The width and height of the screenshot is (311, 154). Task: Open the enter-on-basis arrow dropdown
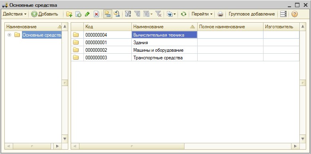[x=171, y=14]
